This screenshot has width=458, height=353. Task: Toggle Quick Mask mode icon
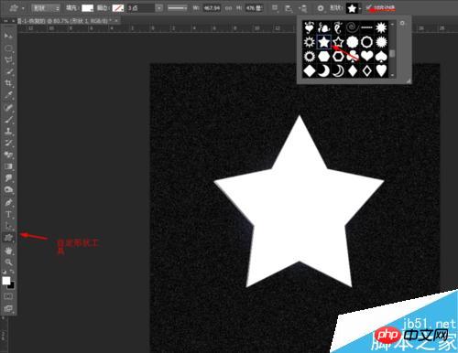(8, 296)
